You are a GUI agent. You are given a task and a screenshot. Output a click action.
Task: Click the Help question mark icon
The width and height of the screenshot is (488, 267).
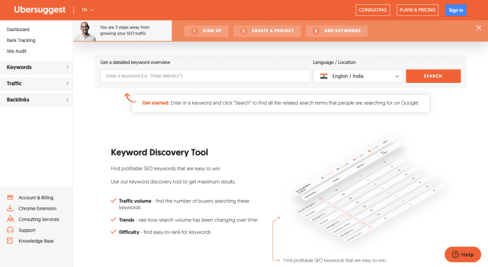point(455,255)
